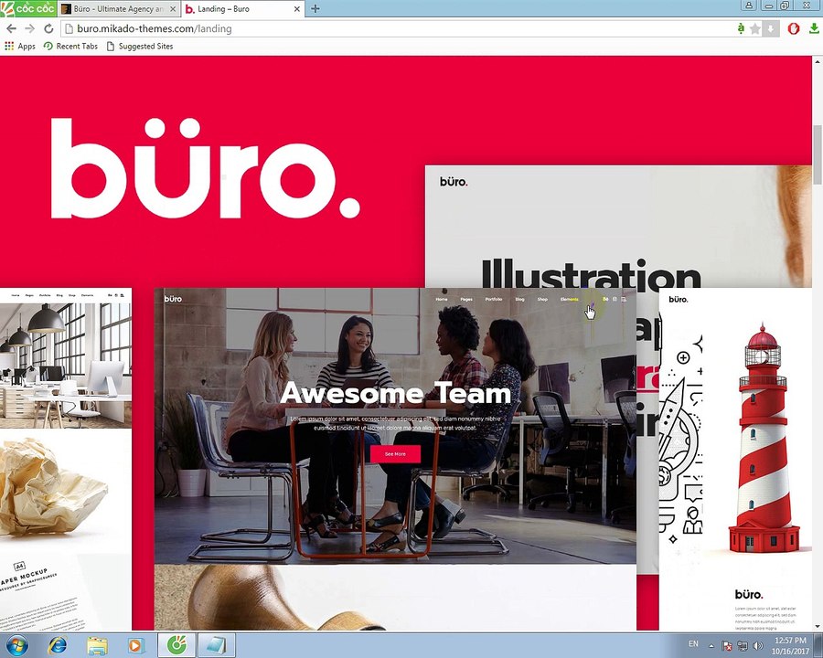The height and width of the screenshot is (658, 823).
Task: Click the büro logo on Illustration preview
Action: click(x=454, y=182)
